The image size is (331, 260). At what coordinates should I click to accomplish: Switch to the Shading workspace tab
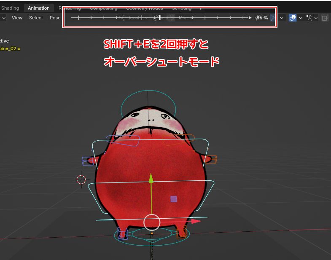point(10,8)
